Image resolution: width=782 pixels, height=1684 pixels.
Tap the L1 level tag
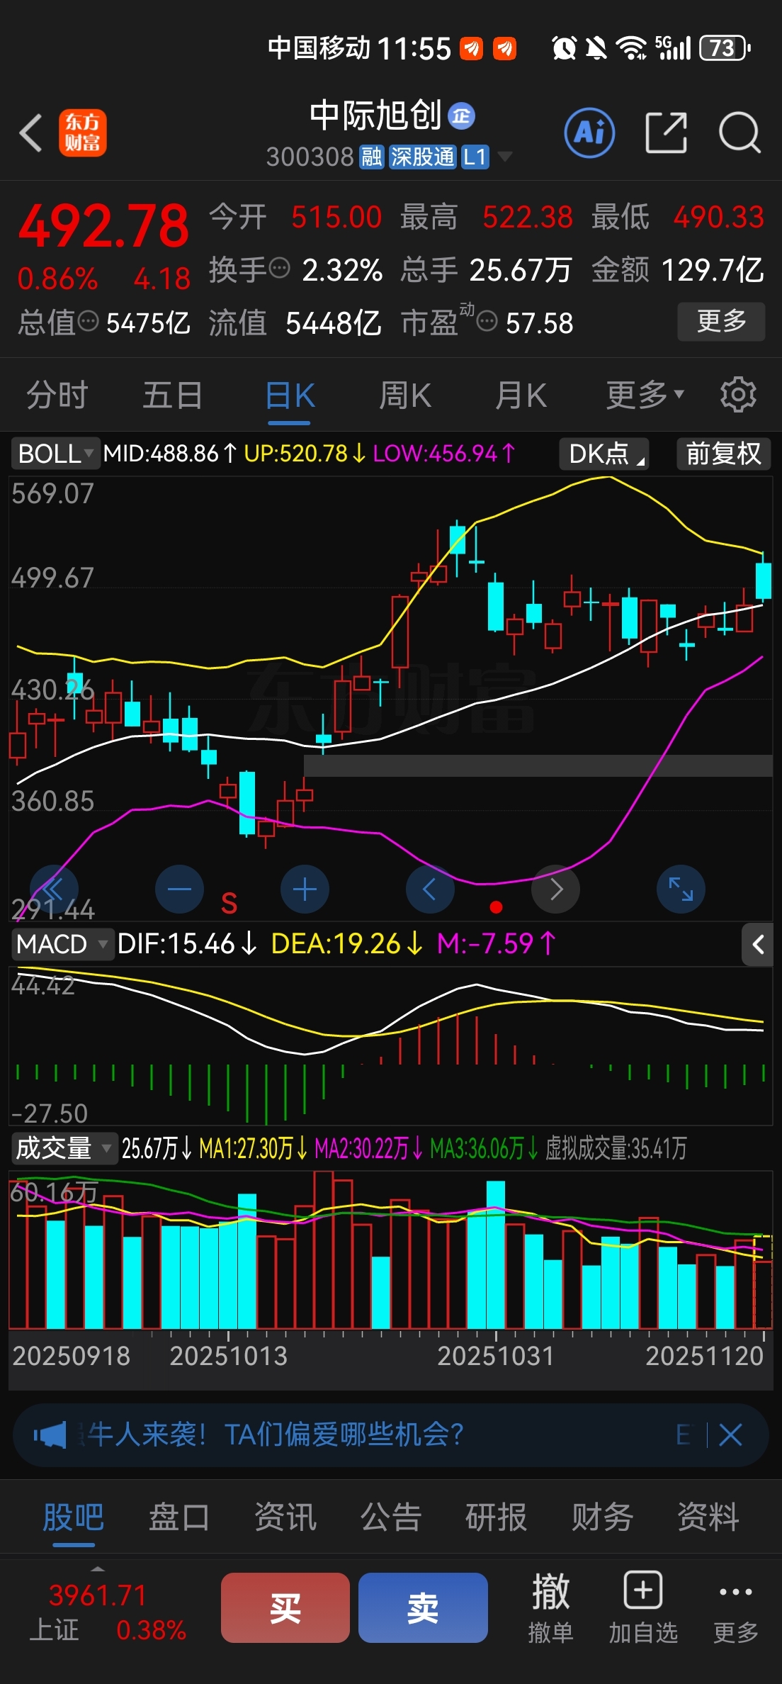pyautogui.click(x=475, y=157)
